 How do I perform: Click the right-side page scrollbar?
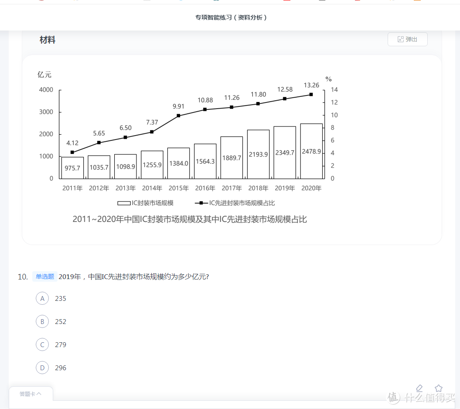click(x=457, y=174)
